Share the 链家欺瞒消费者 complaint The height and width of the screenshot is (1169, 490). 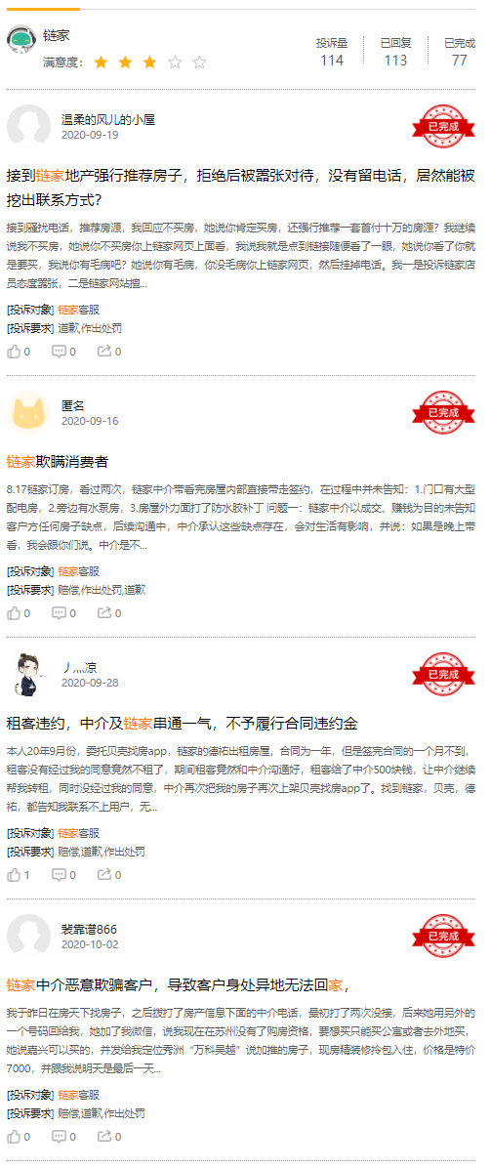point(109,613)
